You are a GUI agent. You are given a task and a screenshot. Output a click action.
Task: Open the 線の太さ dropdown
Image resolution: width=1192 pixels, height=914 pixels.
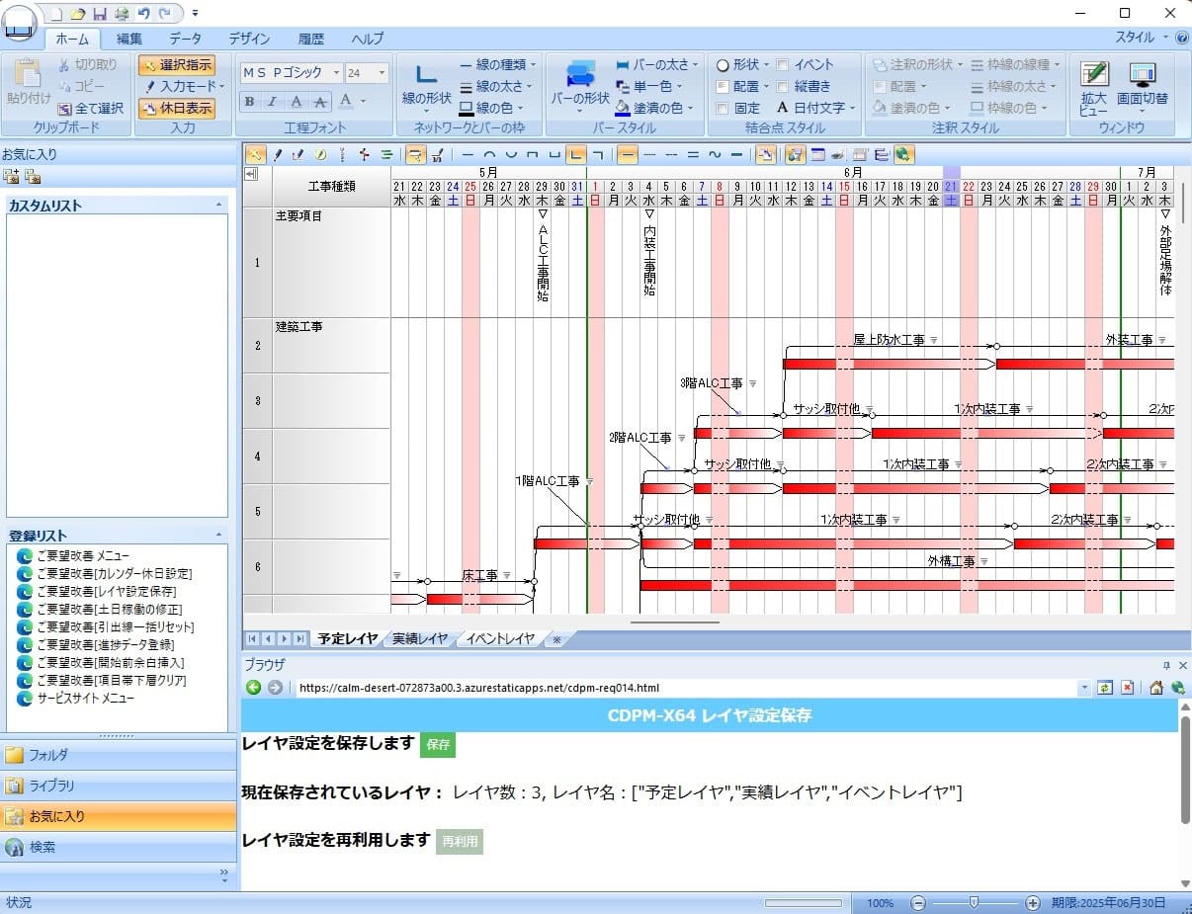[498, 87]
